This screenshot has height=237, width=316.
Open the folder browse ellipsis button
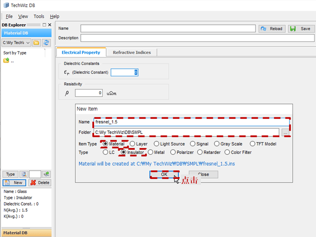pyautogui.click(x=285, y=133)
